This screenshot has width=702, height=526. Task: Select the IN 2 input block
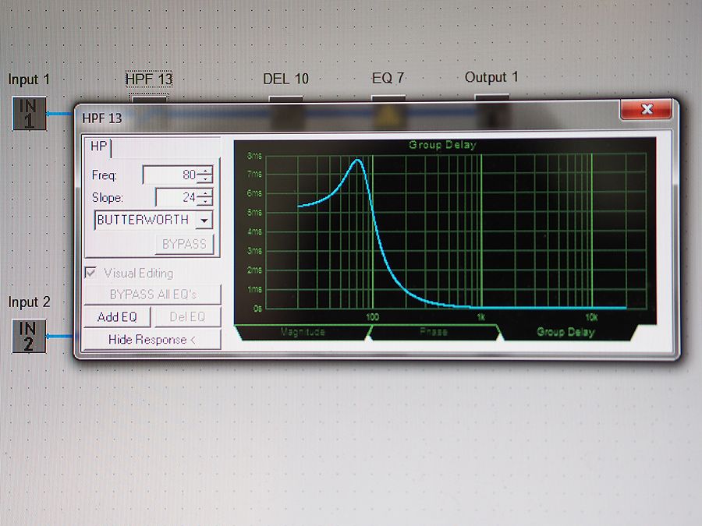pos(30,336)
